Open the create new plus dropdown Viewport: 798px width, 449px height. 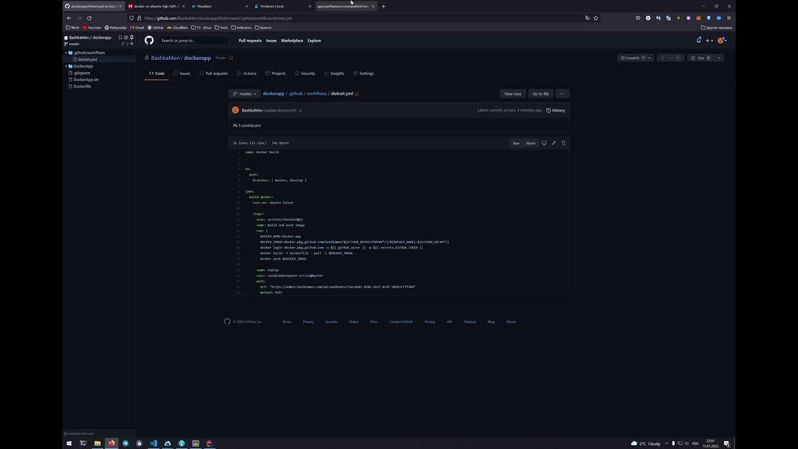709,41
